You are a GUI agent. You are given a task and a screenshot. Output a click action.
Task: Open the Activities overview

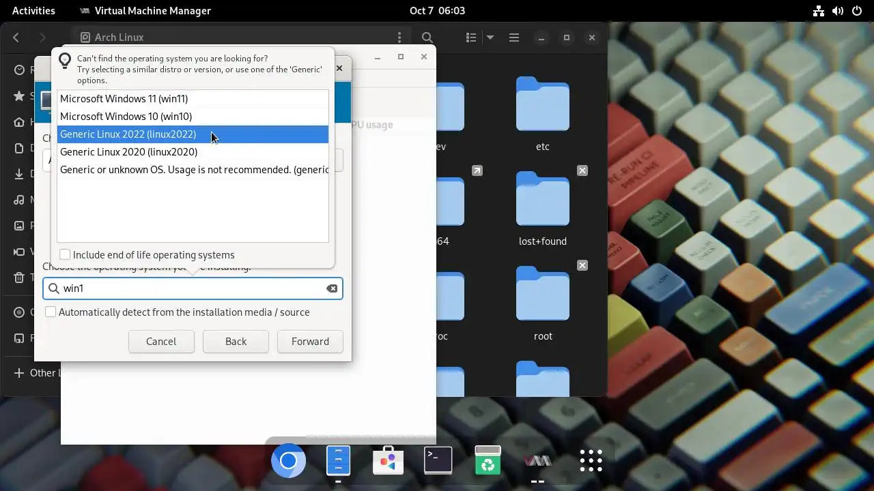pyautogui.click(x=33, y=11)
